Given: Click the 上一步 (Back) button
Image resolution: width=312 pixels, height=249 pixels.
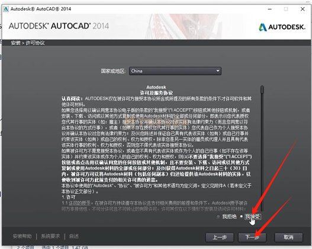Looking at the screenshot, I should point(220,237).
